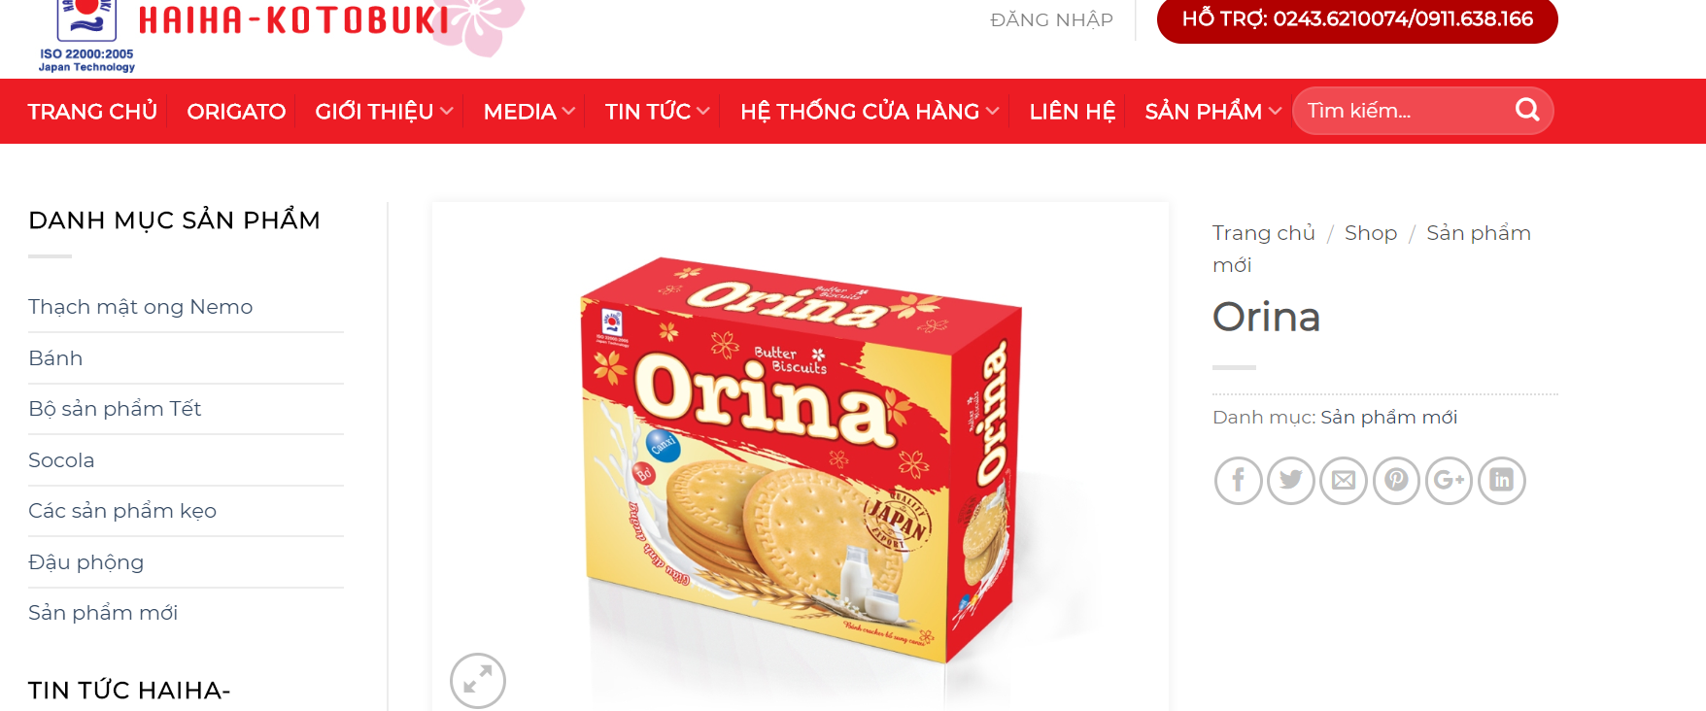Share on LinkedIn icon
The height and width of the screenshot is (711, 1706).
pyautogui.click(x=1502, y=481)
